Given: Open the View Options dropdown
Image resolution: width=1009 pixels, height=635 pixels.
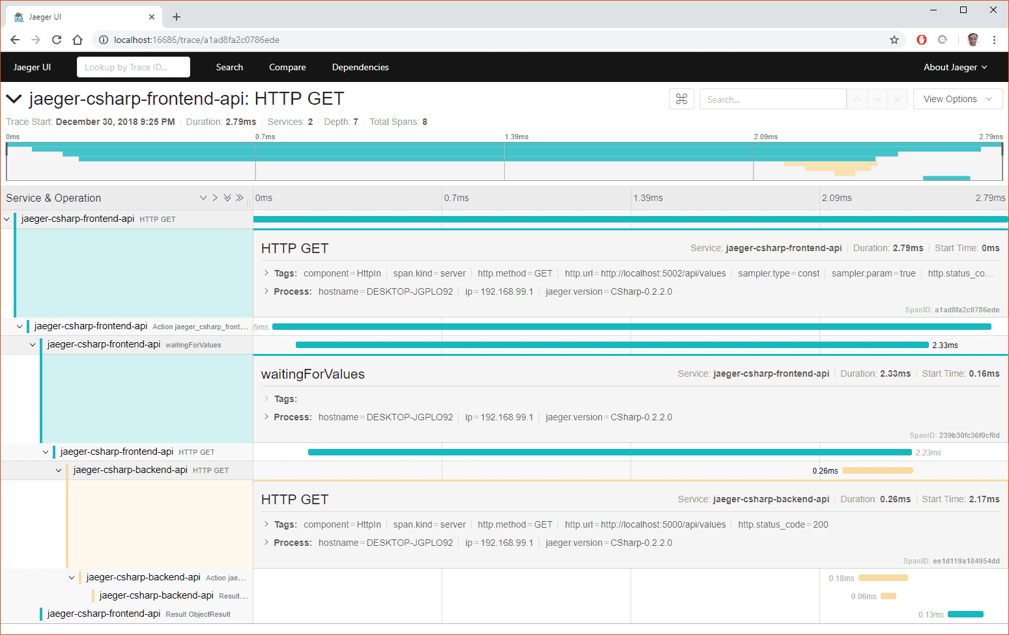Looking at the screenshot, I should [958, 99].
